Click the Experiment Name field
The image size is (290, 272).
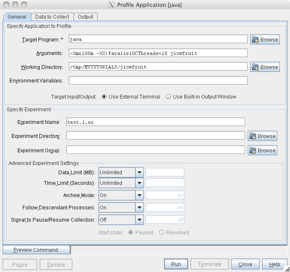pos(156,122)
